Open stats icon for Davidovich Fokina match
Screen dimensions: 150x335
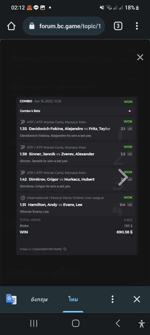coord(130,129)
